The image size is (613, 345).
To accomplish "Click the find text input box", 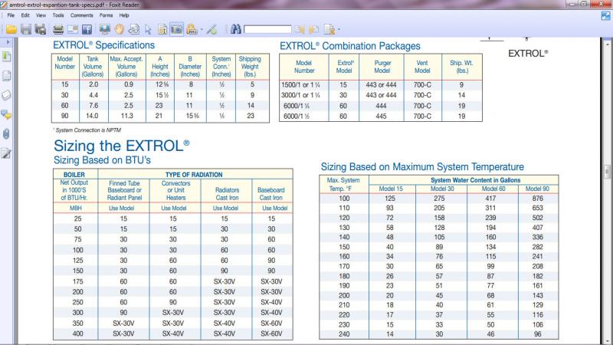I will point(267,29).
